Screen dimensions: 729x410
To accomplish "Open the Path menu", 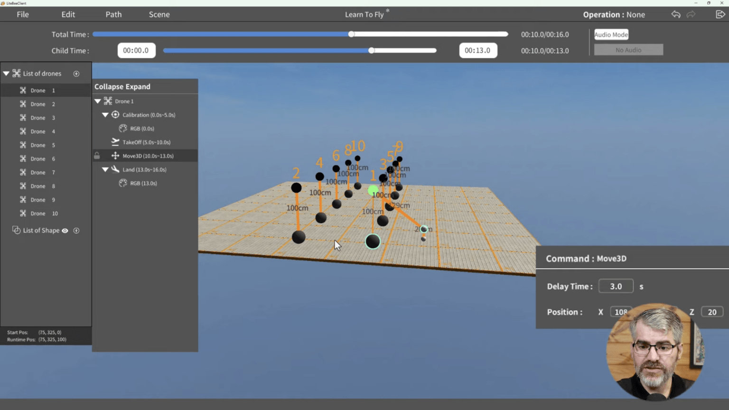I will pos(113,14).
